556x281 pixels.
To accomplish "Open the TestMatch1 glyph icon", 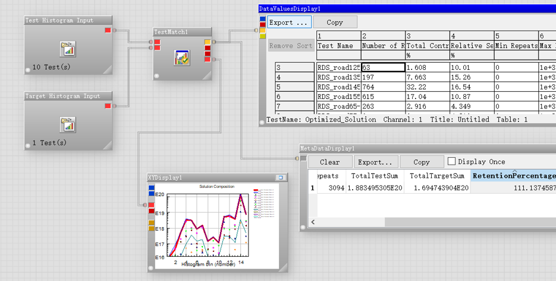I will click(x=182, y=58).
